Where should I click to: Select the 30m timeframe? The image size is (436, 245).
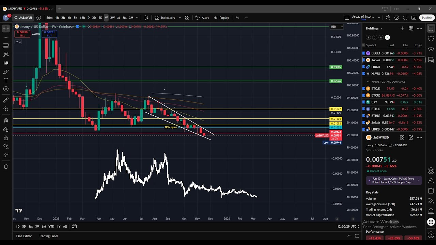pyautogui.click(x=49, y=18)
